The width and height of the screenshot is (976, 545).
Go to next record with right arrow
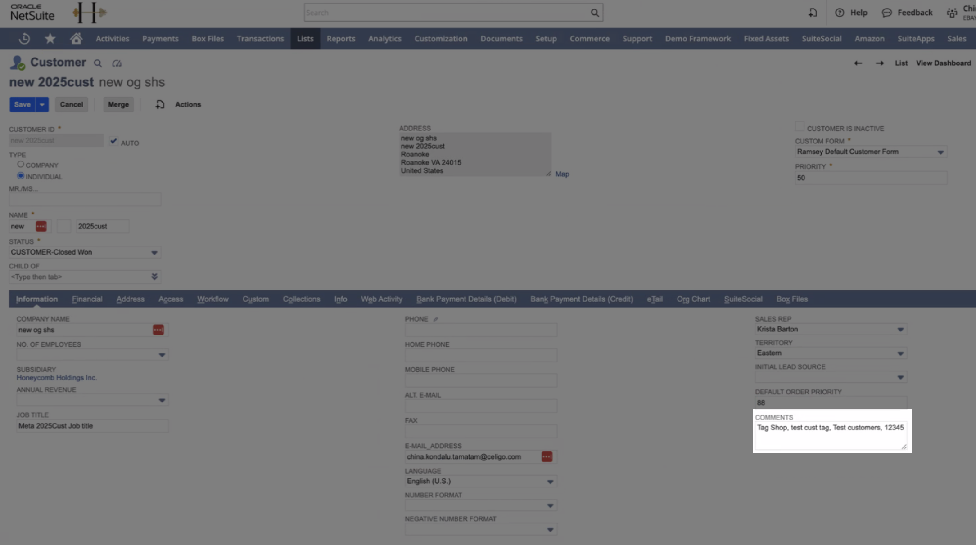(880, 63)
